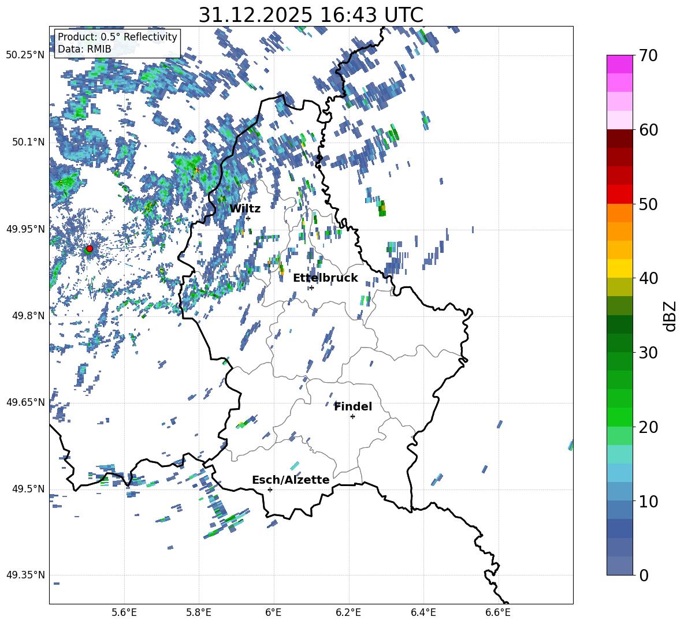Click the 'Product: 0.5° Reflectivity' legend text
This screenshot has width=684, height=624.
(x=117, y=37)
